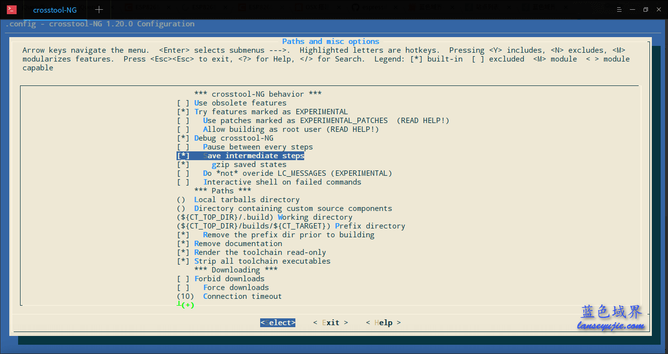The image size is (668, 354).
Task: Enable Allow building as root user
Action: tap(278, 129)
